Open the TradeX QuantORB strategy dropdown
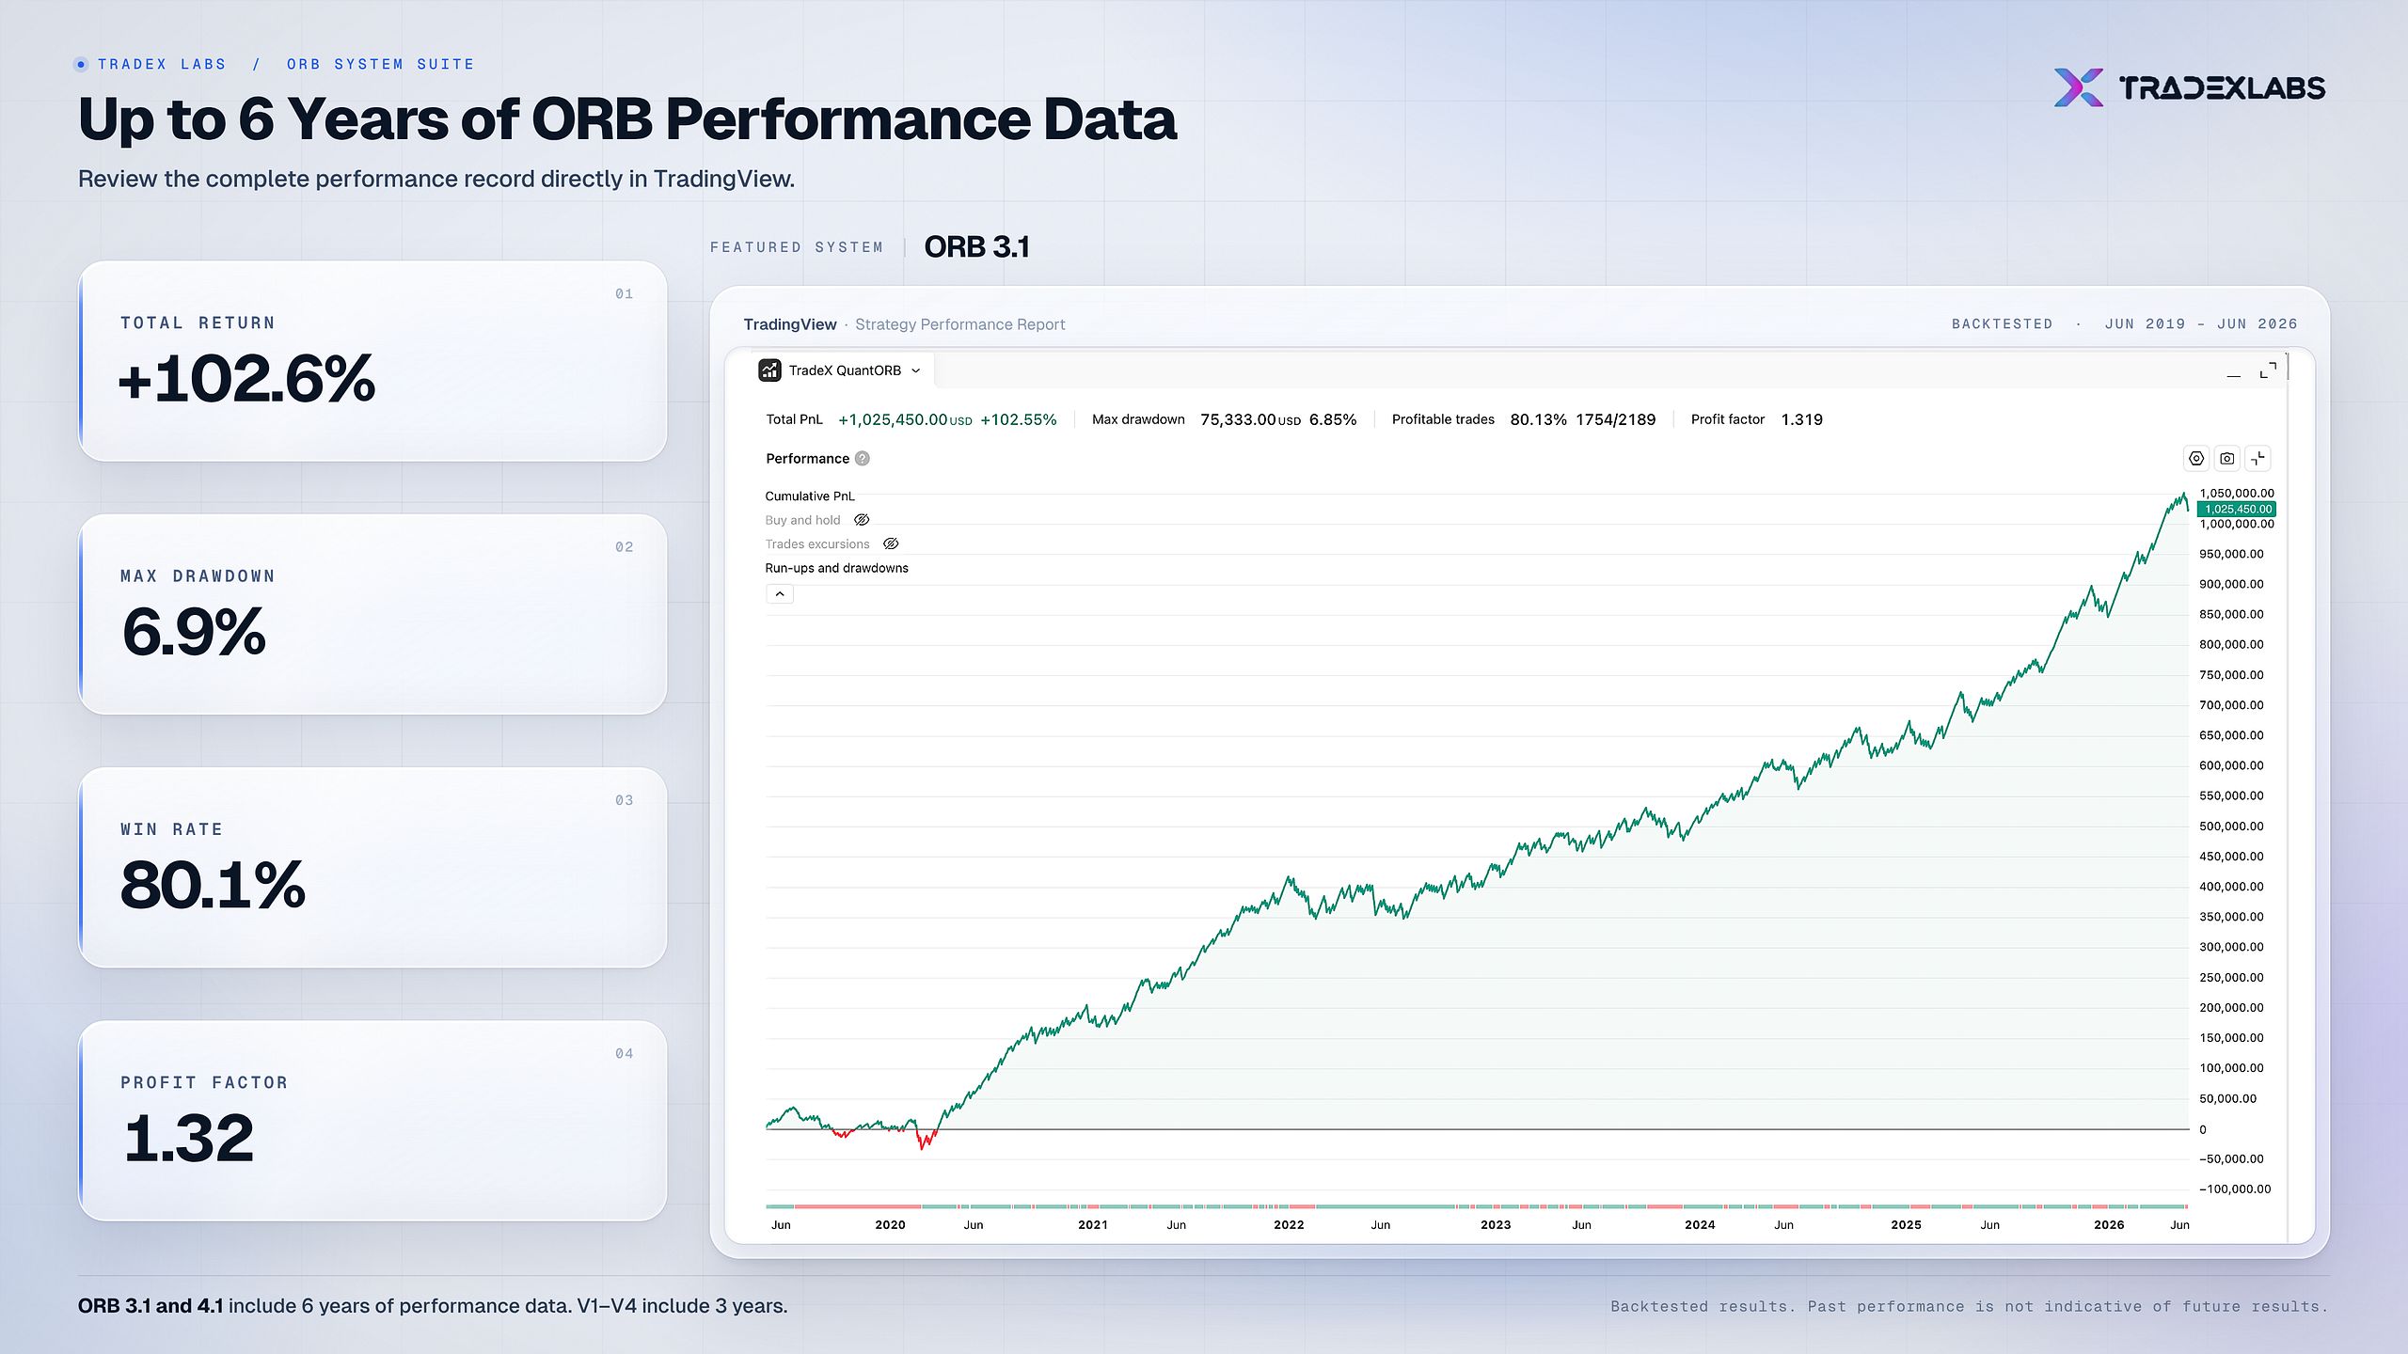The image size is (2408, 1354). [845, 370]
